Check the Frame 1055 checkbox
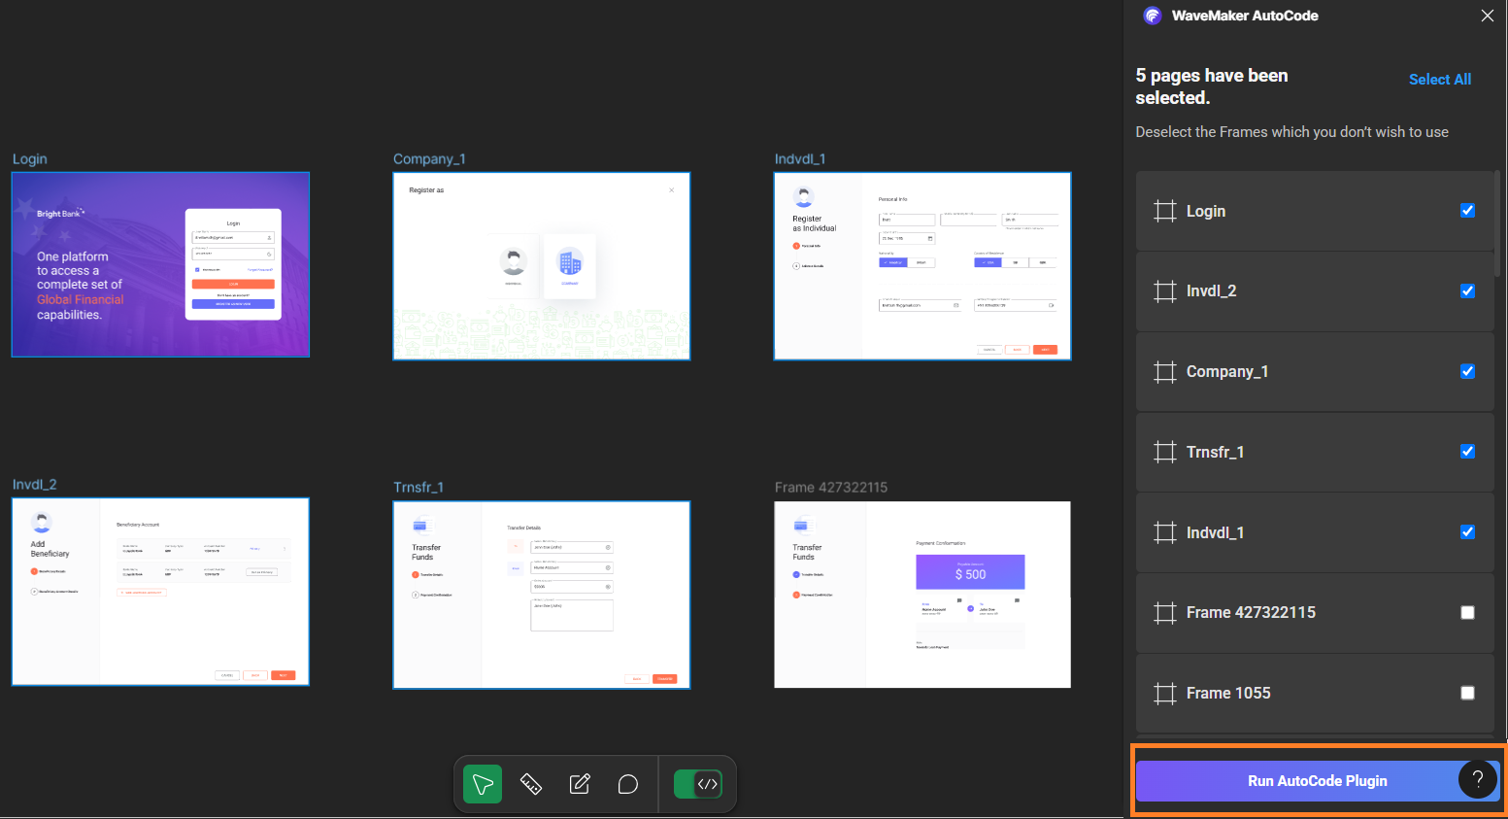1508x819 pixels. tap(1467, 692)
